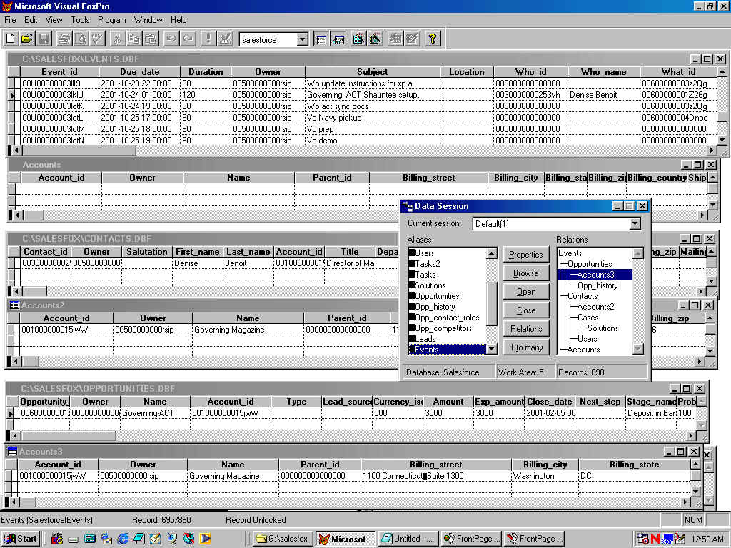731x548 pixels.
Task: Select Accounts2 in the Relations tree
Action: pyautogui.click(x=596, y=307)
